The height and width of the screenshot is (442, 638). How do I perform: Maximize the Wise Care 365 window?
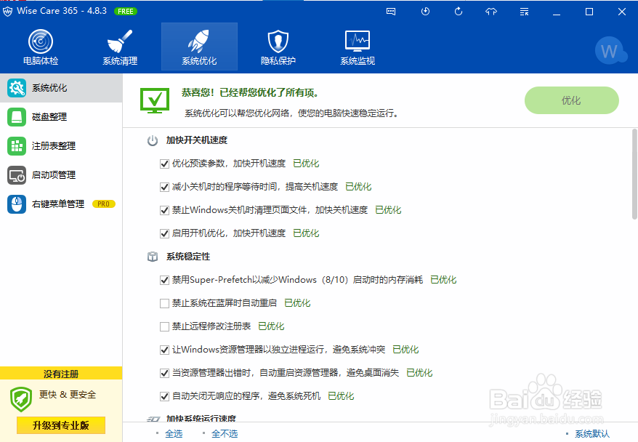[589, 12]
